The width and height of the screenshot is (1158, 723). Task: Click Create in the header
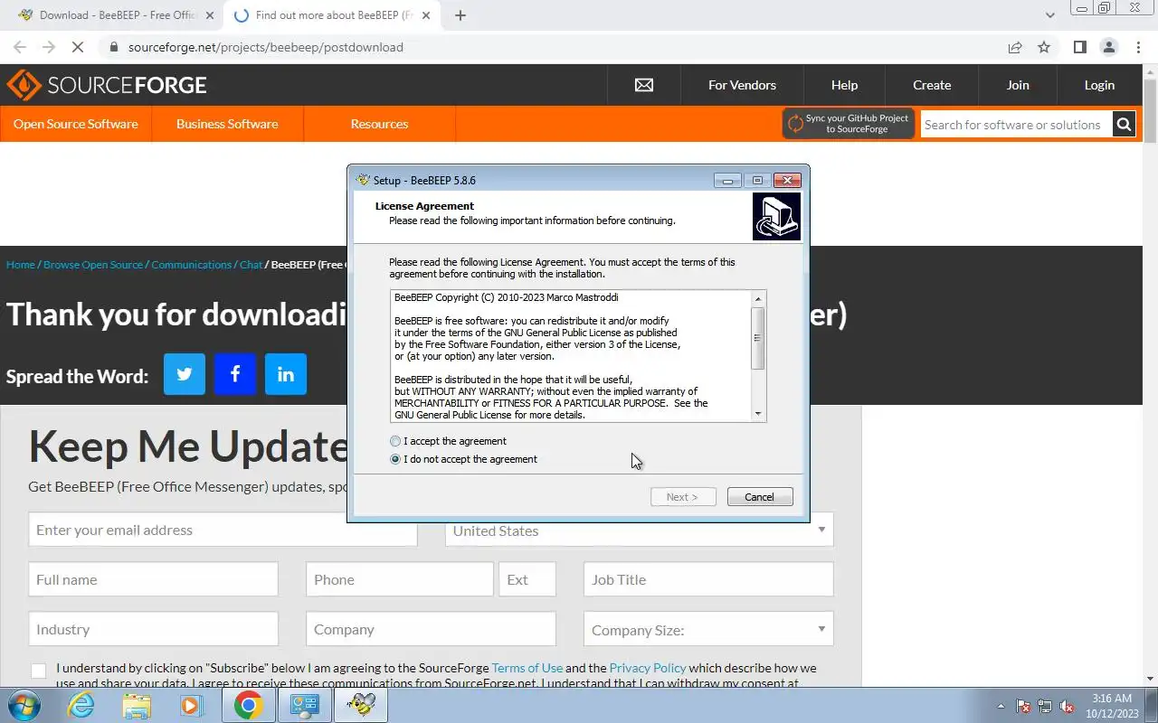pos(932,85)
